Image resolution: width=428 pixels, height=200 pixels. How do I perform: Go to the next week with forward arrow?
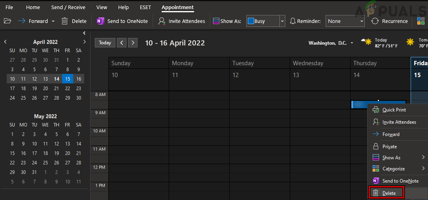click(x=133, y=43)
